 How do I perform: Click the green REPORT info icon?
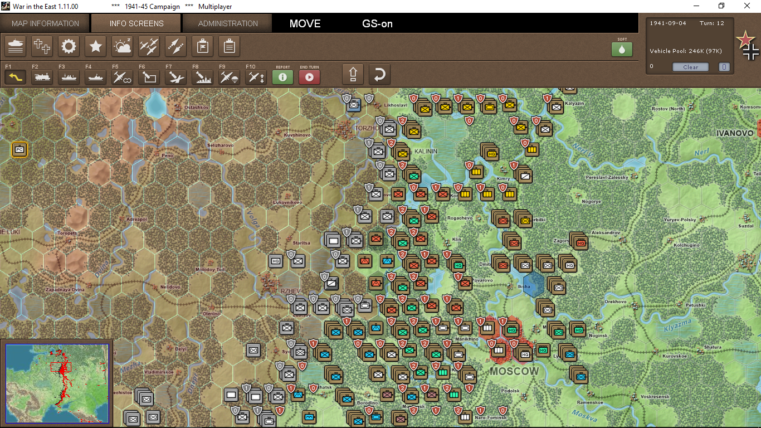(x=282, y=77)
